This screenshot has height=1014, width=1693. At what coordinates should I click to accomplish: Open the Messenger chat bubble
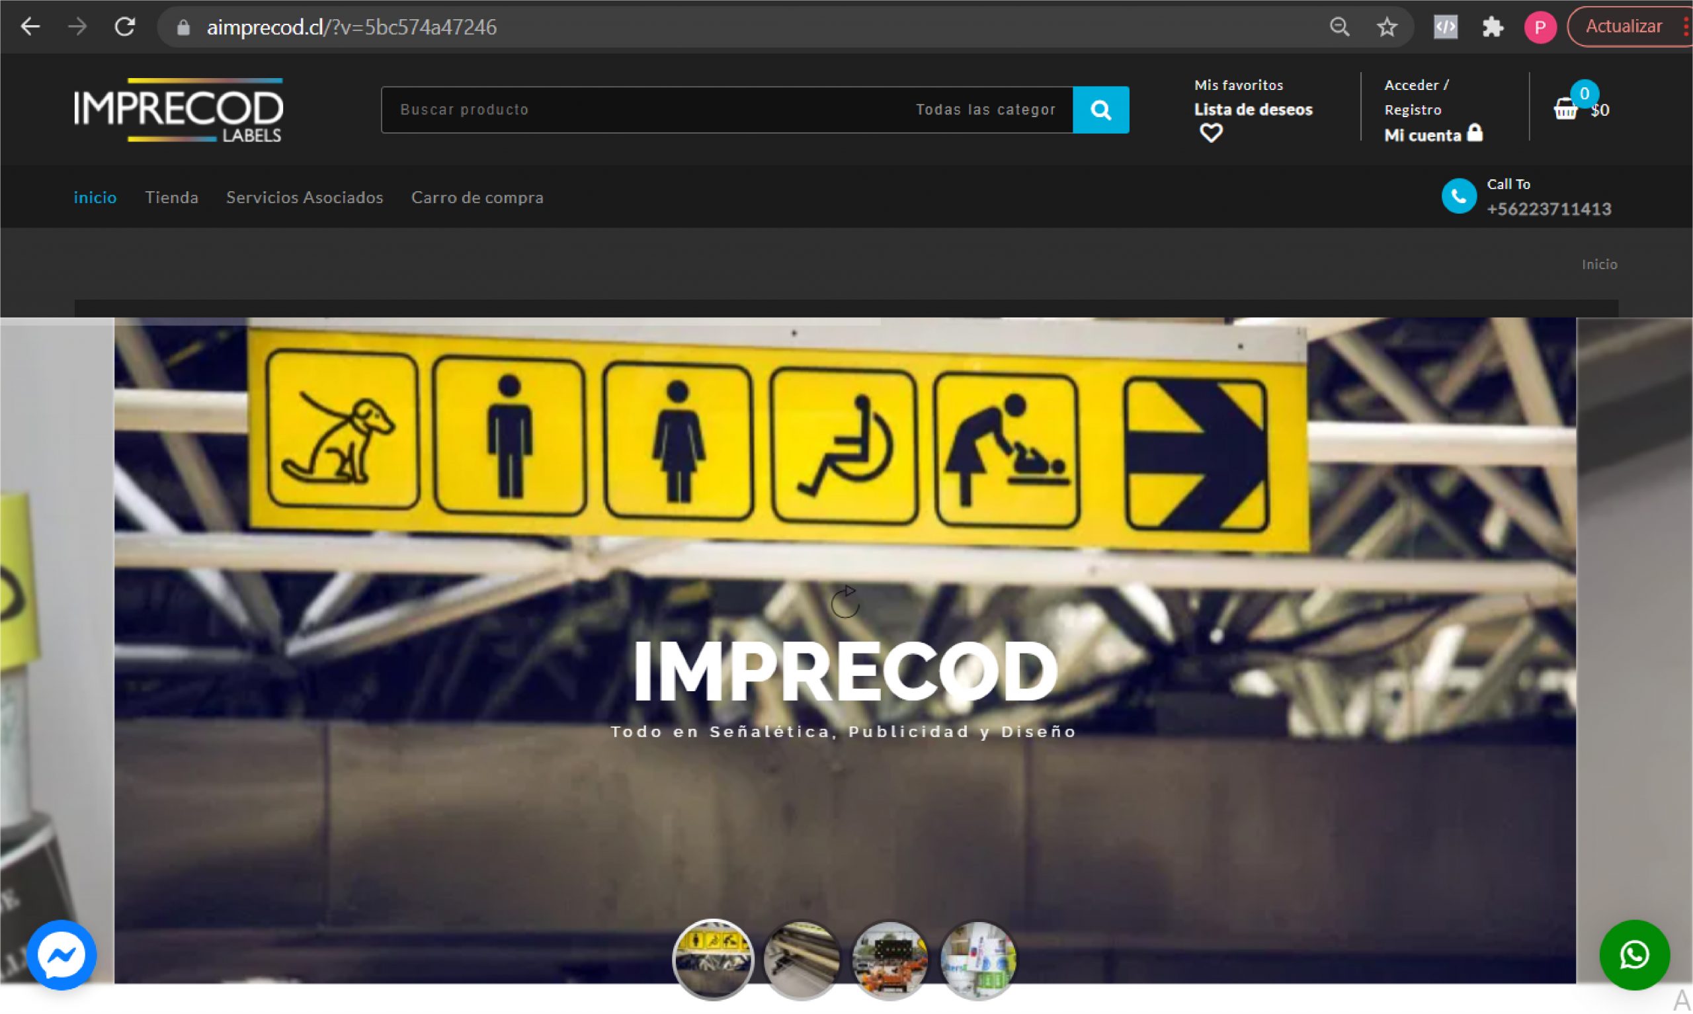click(x=62, y=954)
